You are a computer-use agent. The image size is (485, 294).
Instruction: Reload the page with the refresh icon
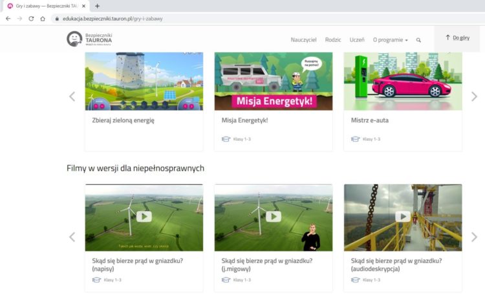(31, 19)
